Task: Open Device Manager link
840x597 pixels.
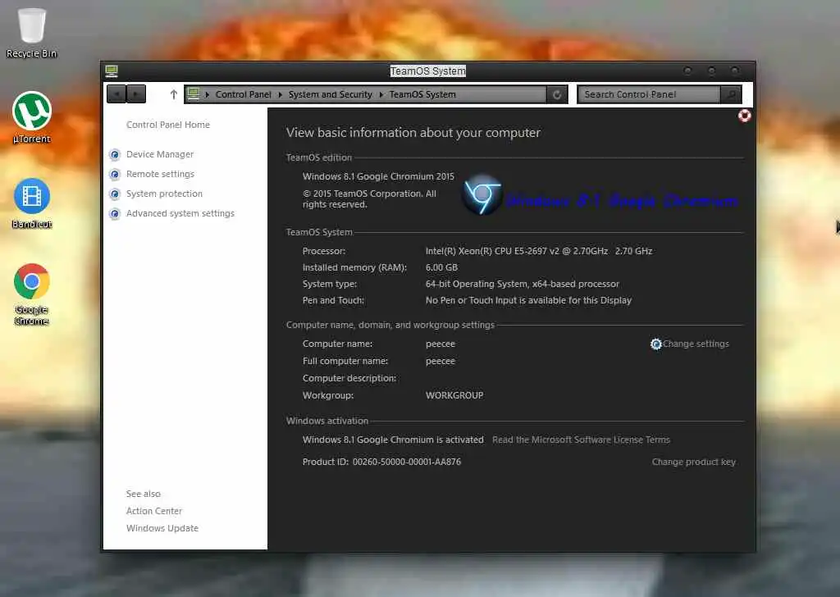Action: pos(160,154)
